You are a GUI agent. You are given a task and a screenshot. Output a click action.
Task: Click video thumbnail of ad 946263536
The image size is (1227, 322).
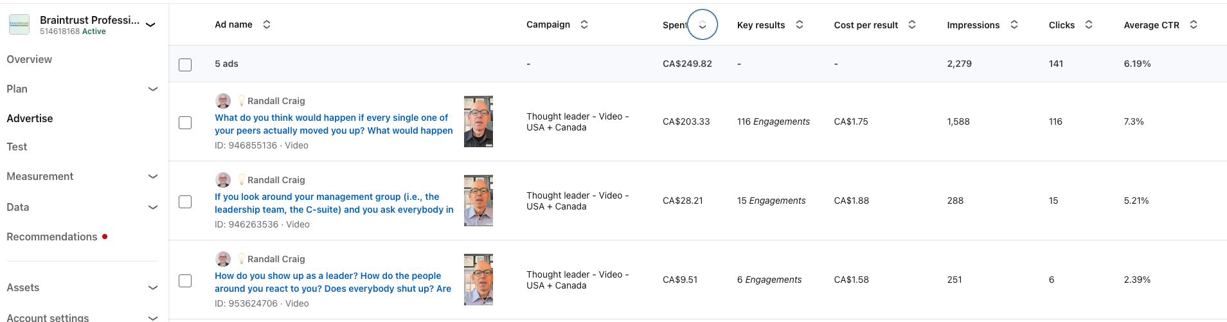click(478, 201)
